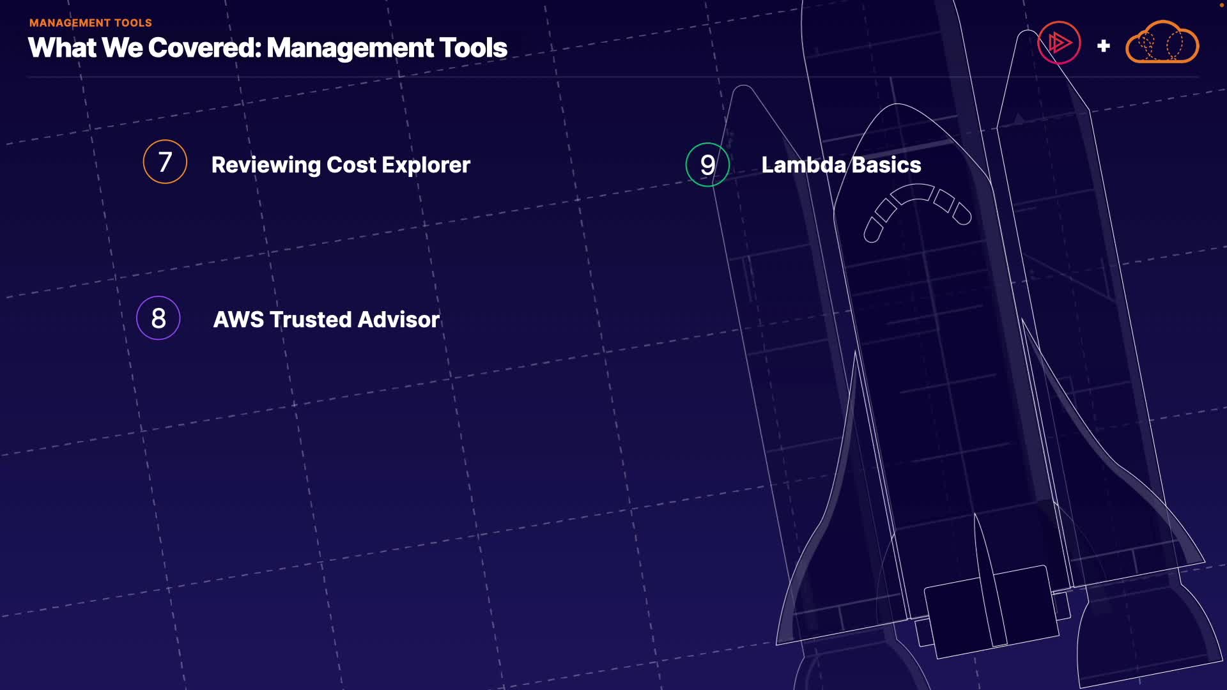Click the orange MANAGEMENT TOOLS section label
1227x690 pixels.
(91, 23)
